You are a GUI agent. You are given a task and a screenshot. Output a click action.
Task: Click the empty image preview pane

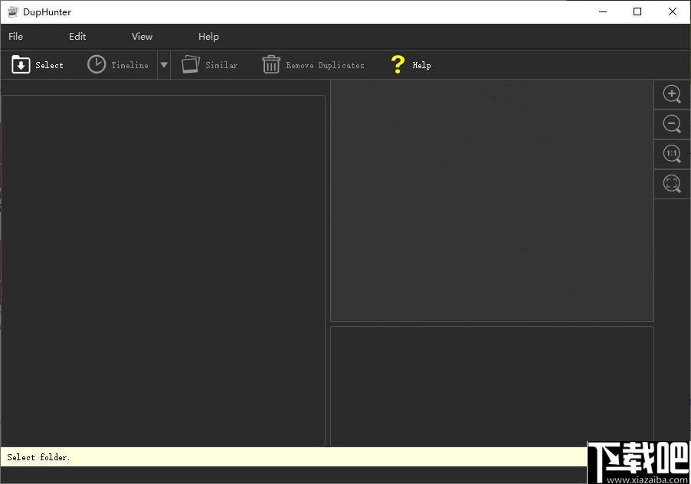[x=492, y=201]
